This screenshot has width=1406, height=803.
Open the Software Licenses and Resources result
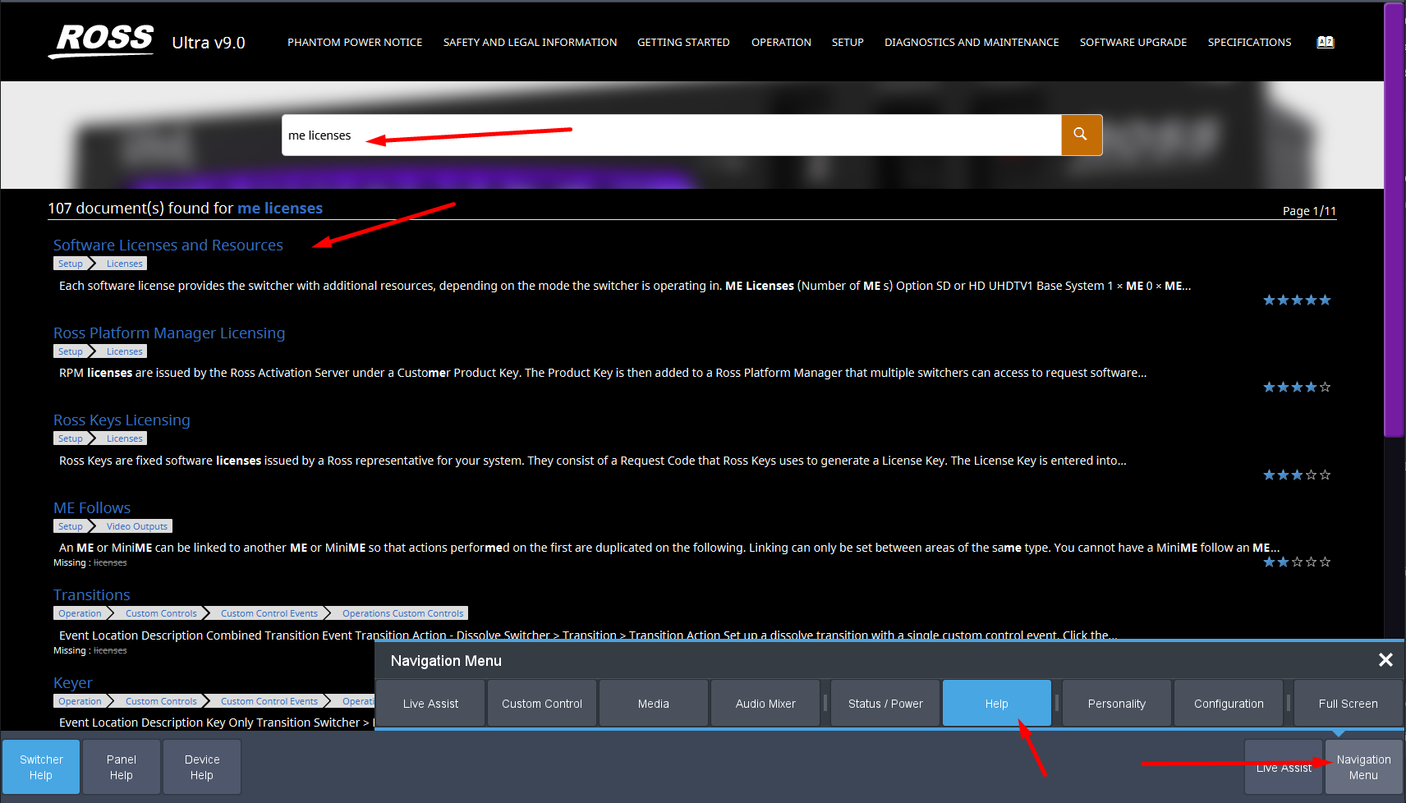pyautogui.click(x=168, y=245)
